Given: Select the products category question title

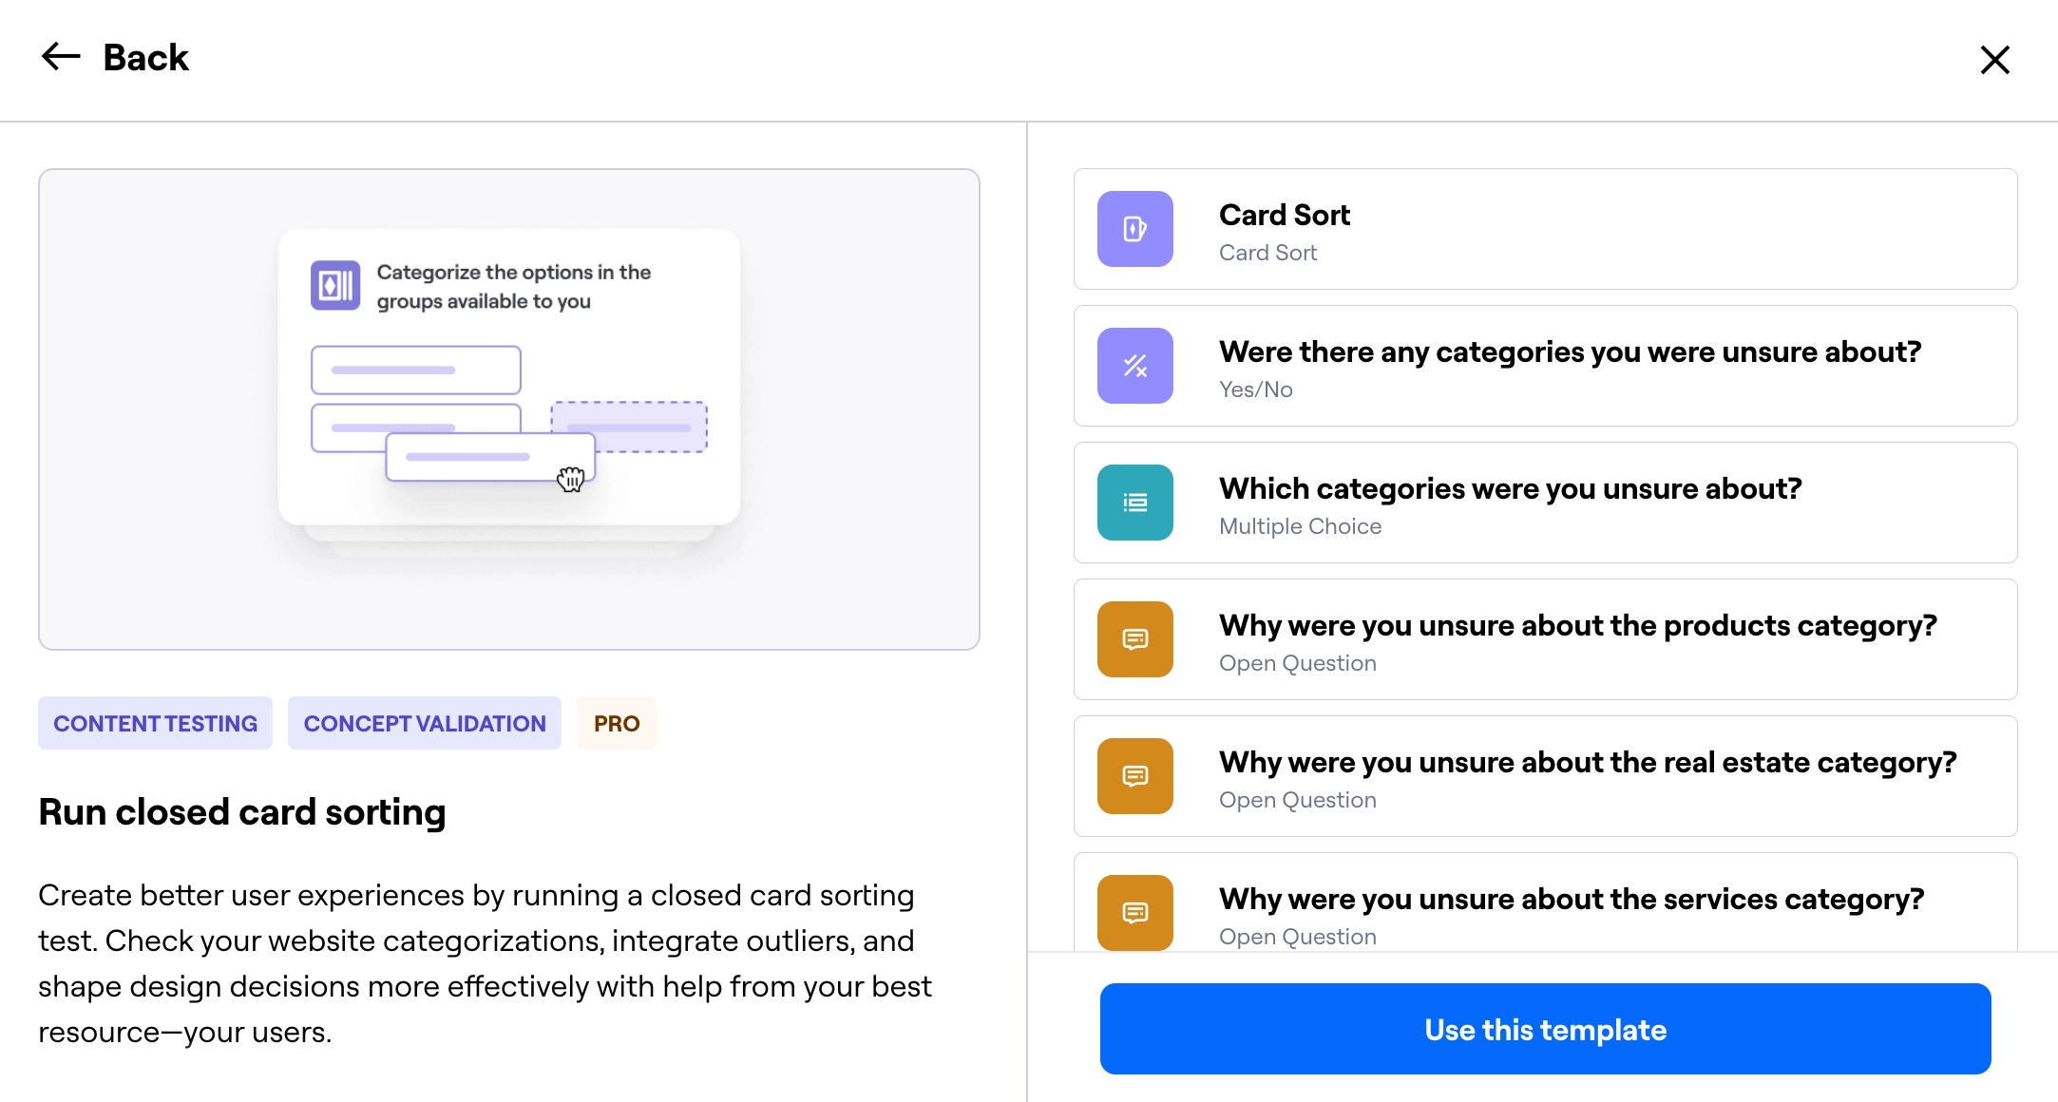Looking at the screenshot, I should (1577, 626).
